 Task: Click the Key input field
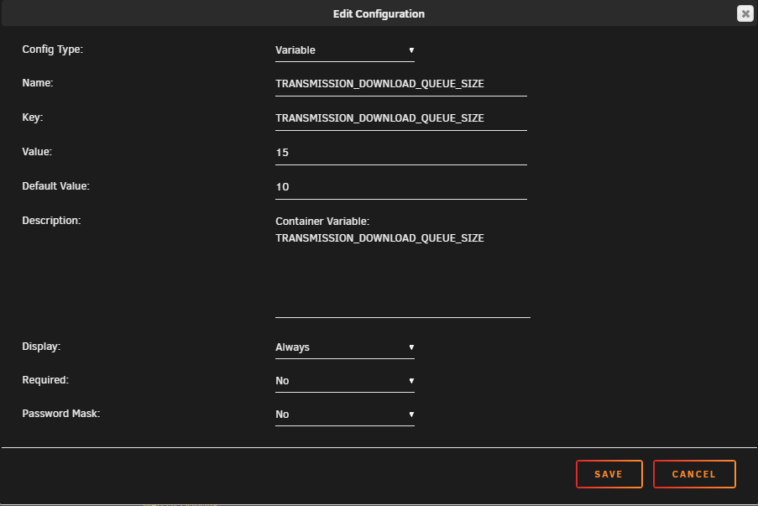400,118
